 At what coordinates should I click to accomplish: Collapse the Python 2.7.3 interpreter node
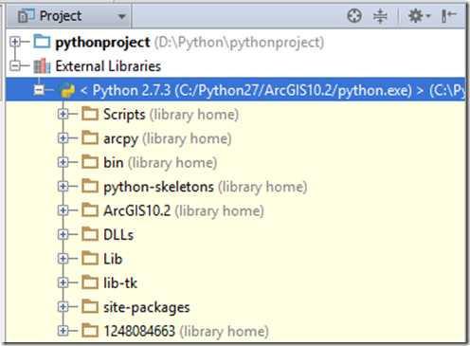point(39,90)
